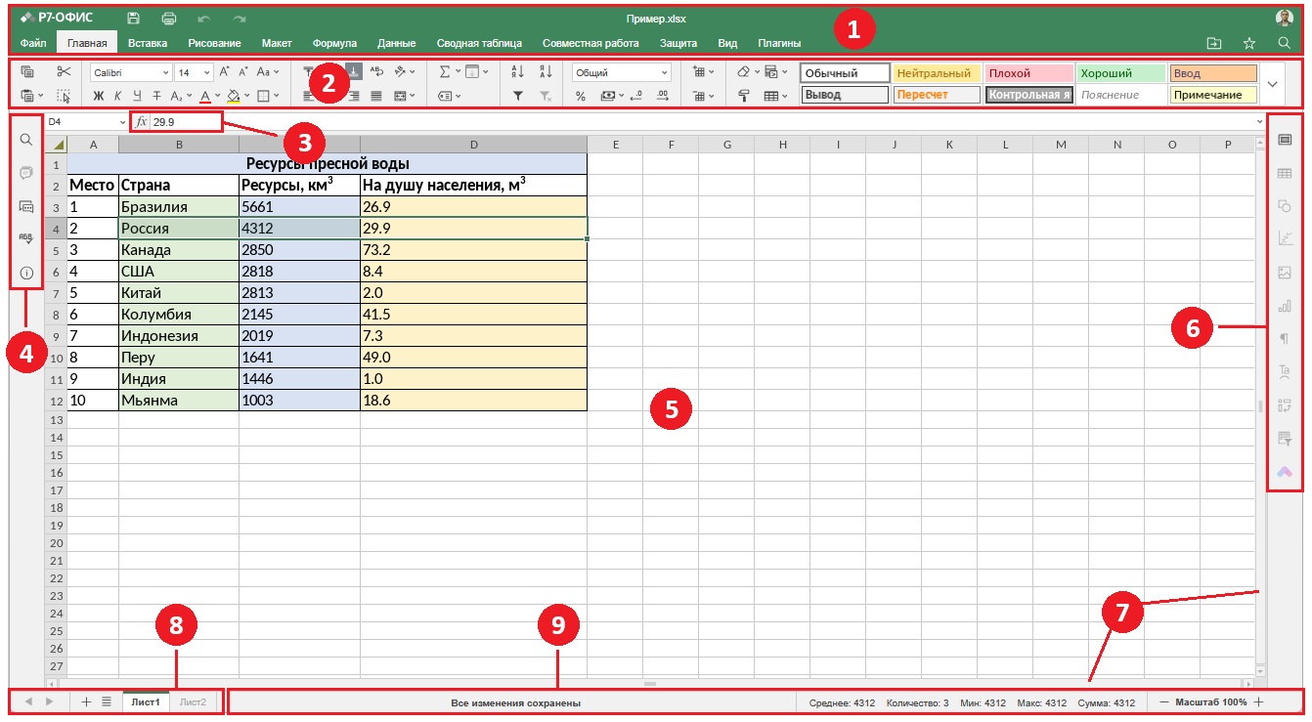
Task: Toggle bold (Ж) formatting
Action: click(98, 96)
